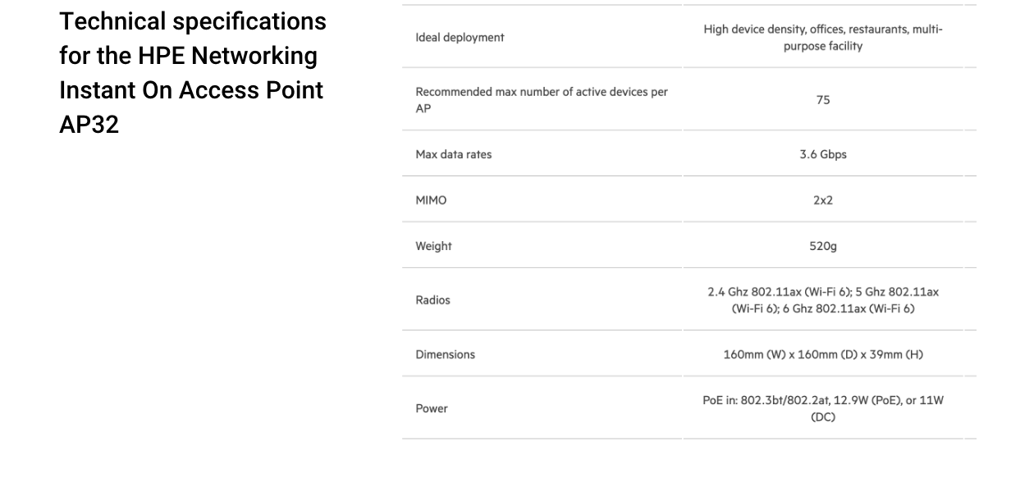This screenshot has height=492, width=1034.
Task: Click the value "75" for active devices
Action: [823, 100]
